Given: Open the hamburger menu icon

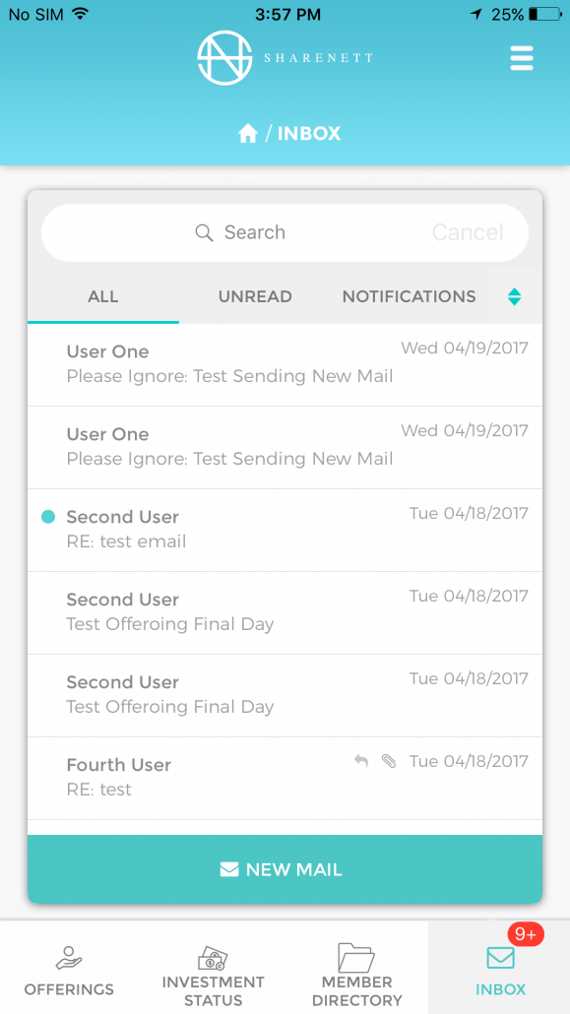Looking at the screenshot, I should 522,58.
